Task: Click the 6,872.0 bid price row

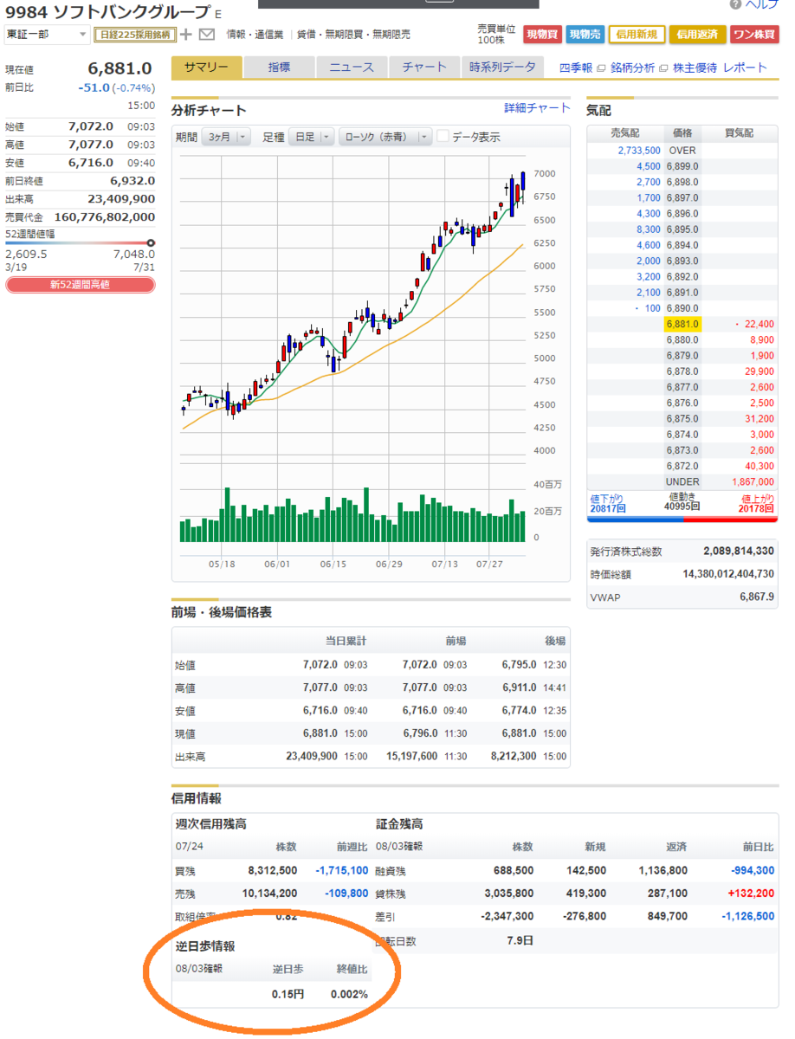Action: coord(682,466)
